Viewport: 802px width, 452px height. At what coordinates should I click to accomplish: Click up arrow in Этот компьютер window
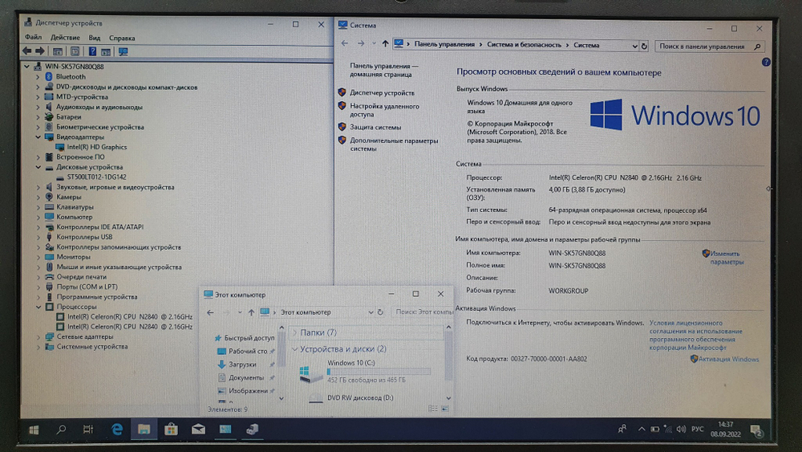click(251, 312)
